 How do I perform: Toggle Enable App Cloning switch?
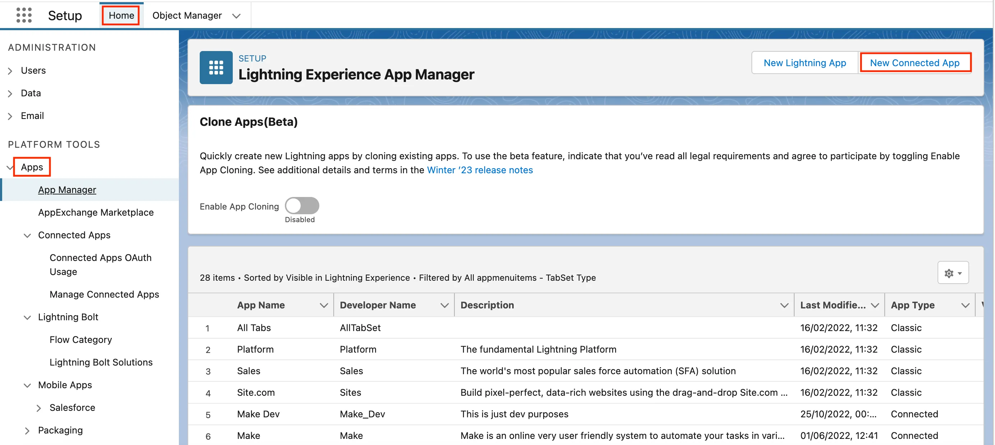[302, 206]
